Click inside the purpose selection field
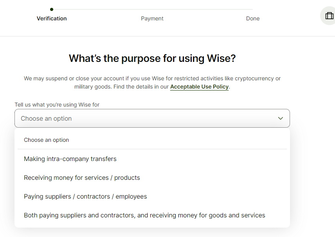 point(152,118)
